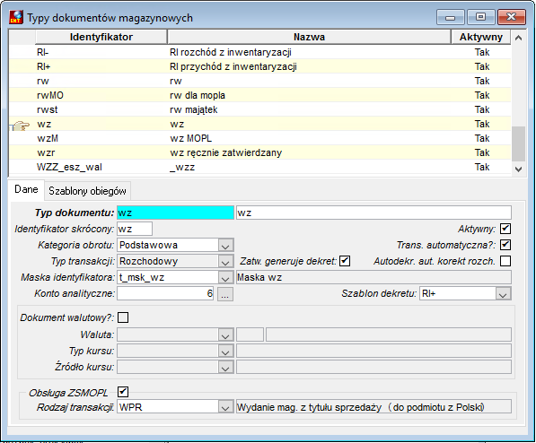The height and width of the screenshot is (443, 536).
Task: Click the document type name field
Action: (x=373, y=213)
